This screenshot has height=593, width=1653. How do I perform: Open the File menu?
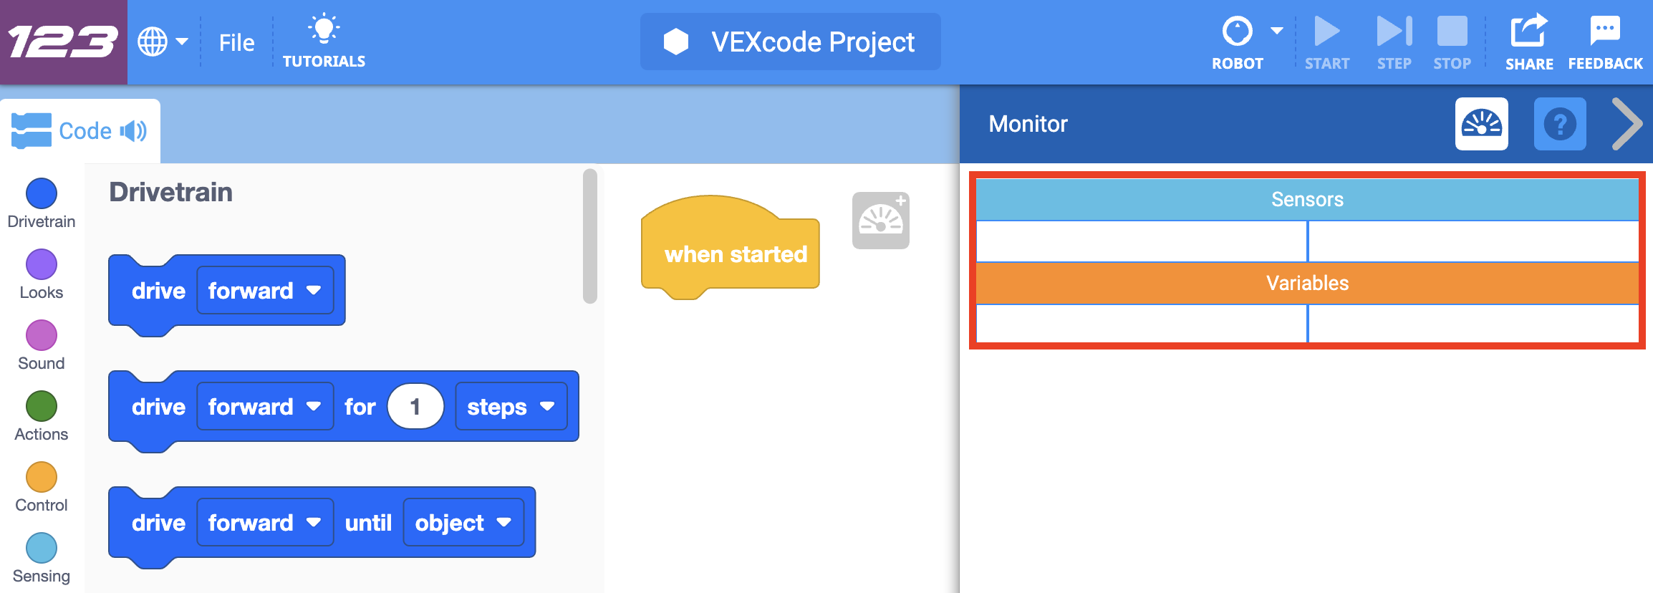[x=236, y=43]
